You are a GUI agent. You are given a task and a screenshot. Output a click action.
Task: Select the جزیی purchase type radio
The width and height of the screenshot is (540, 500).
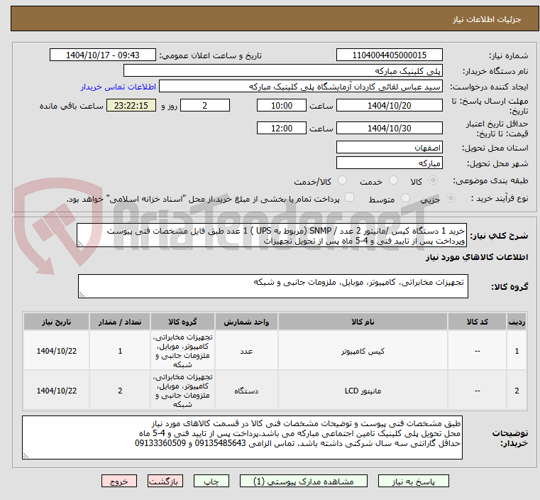pyautogui.click(x=451, y=197)
